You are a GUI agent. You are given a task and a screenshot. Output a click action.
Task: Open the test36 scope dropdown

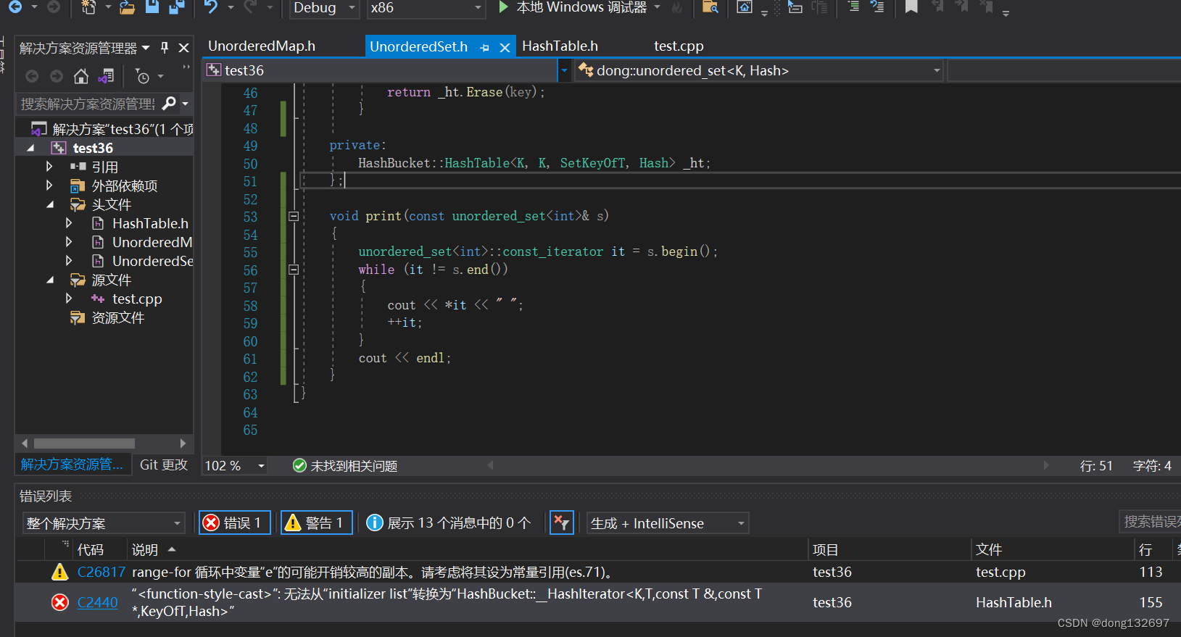(x=563, y=70)
